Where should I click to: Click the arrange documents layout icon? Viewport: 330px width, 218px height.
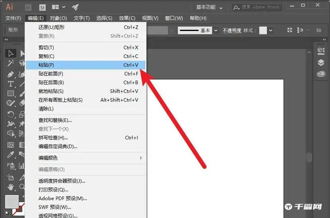point(55,7)
